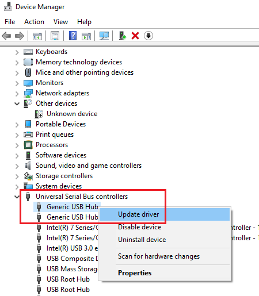Open the Properties toolbar icon
The width and height of the screenshot is (259, 296).
(55, 36)
